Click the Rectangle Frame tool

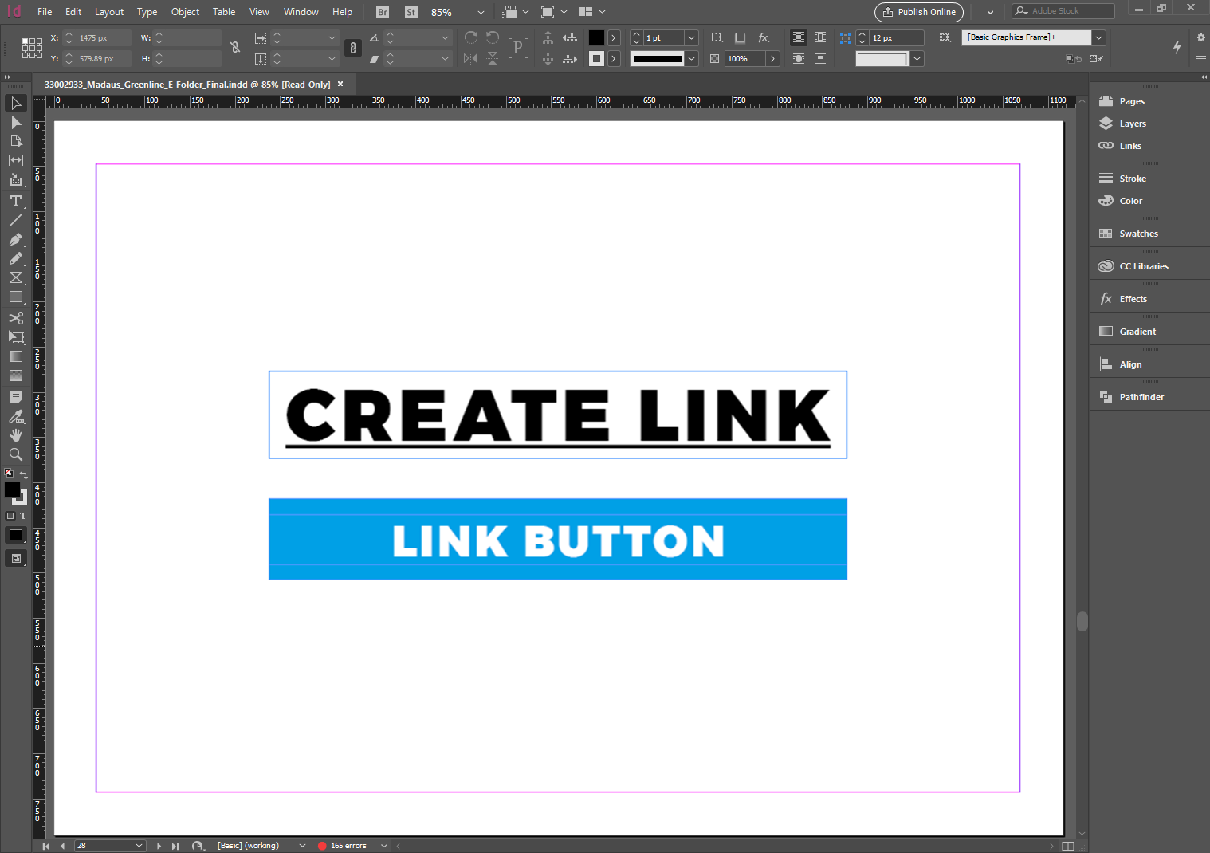click(15, 277)
